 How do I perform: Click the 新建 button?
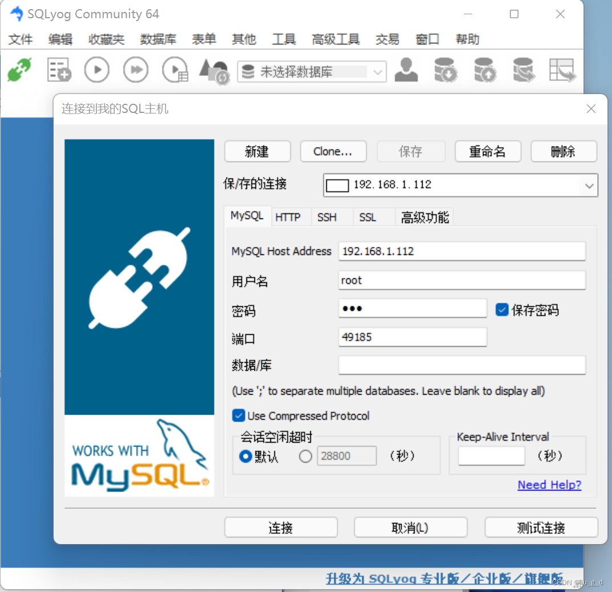257,151
